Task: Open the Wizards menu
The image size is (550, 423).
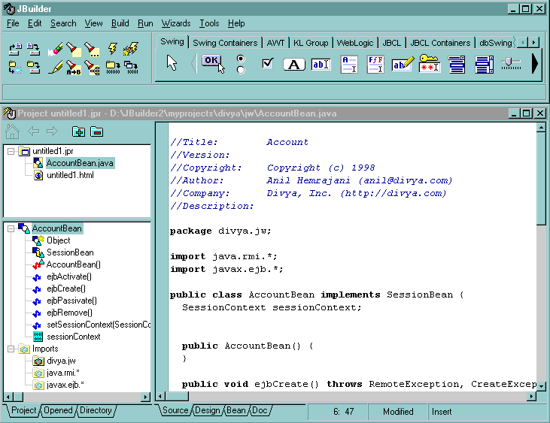Action: [176, 23]
